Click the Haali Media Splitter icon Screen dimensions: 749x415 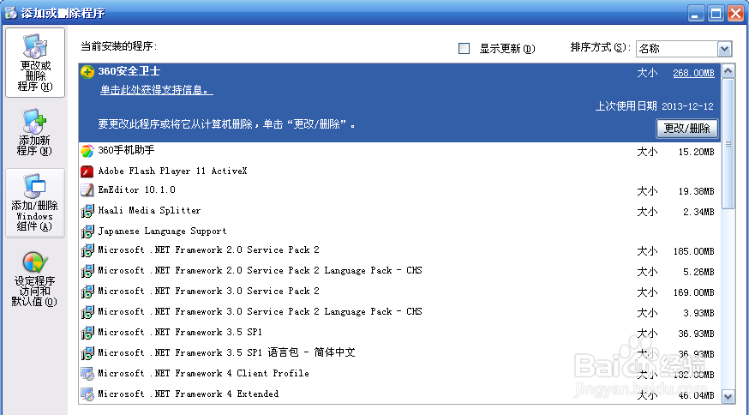(87, 211)
